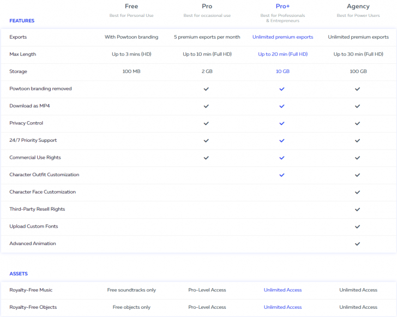Click Agency checkmark for Third-Party Resell Rights
This screenshot has width=397, height=317.
pos(358,210)
